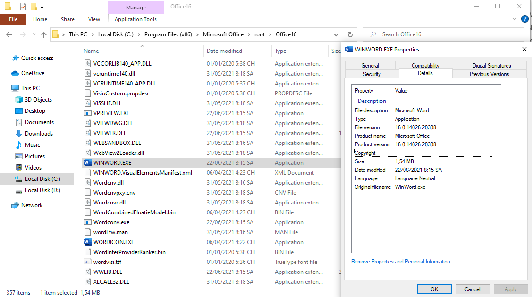Click Remove Properties and Personal Information link
This screenshot has width=532, height=297.
pos(400,261)
